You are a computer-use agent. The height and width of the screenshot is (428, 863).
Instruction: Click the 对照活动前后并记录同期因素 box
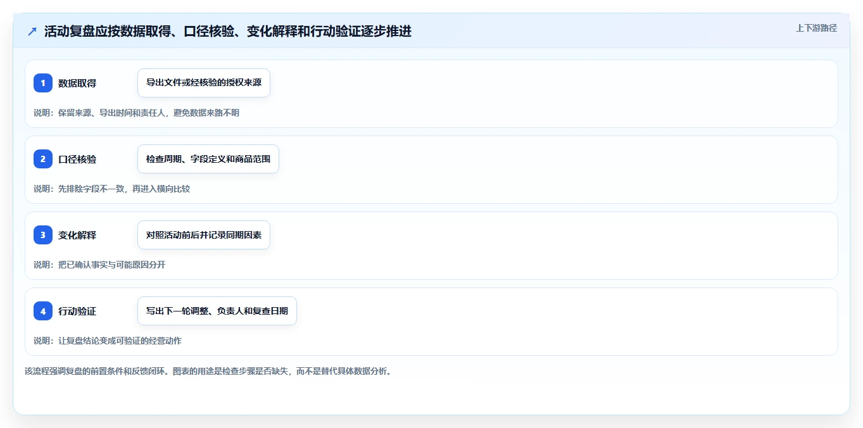tap(204, 235)
